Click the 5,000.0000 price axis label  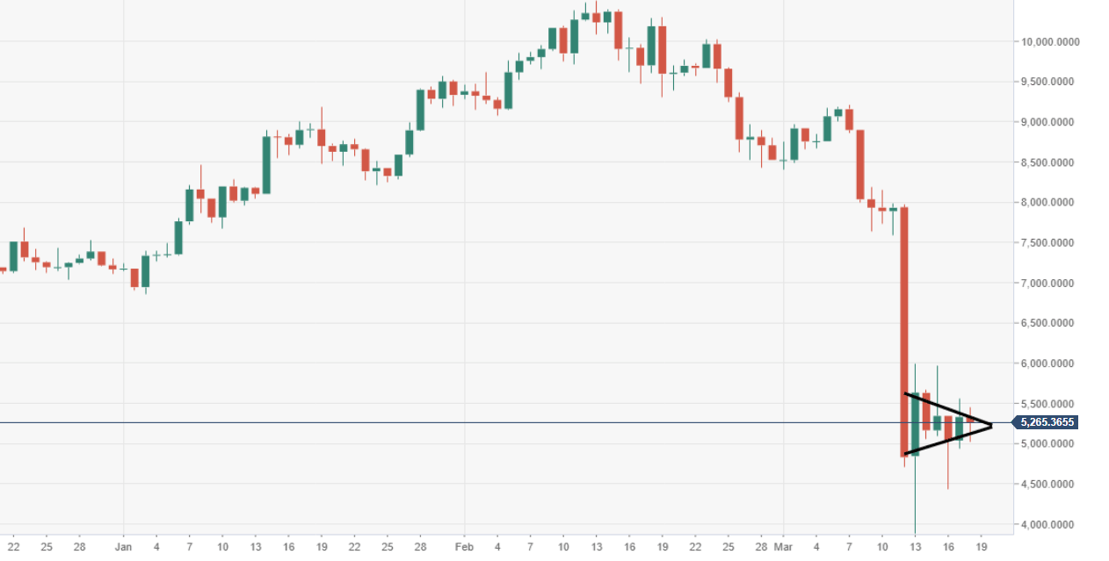(x=1049, y=444)
